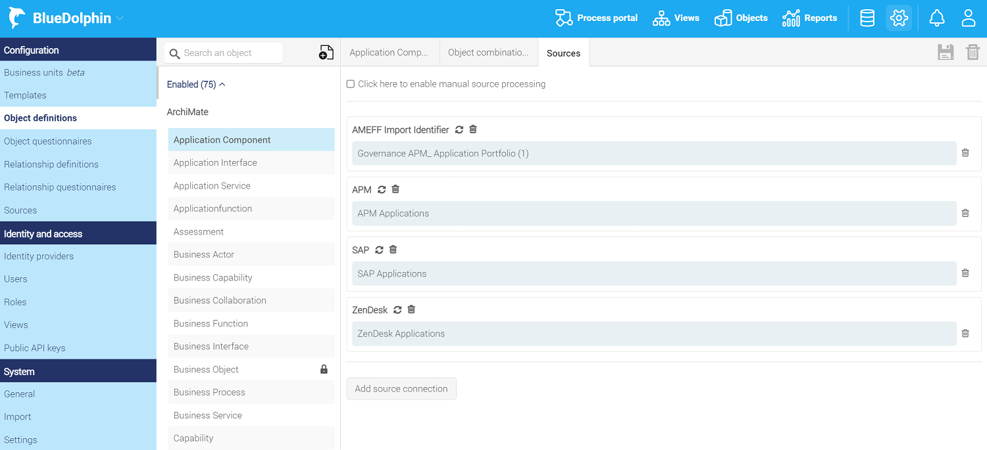Click the BlueDolphin dolphin logo
The height and width of the screenshot is (450, 987).
coord(17,18)
